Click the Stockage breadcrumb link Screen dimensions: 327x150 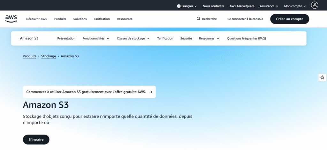(49, 56)
